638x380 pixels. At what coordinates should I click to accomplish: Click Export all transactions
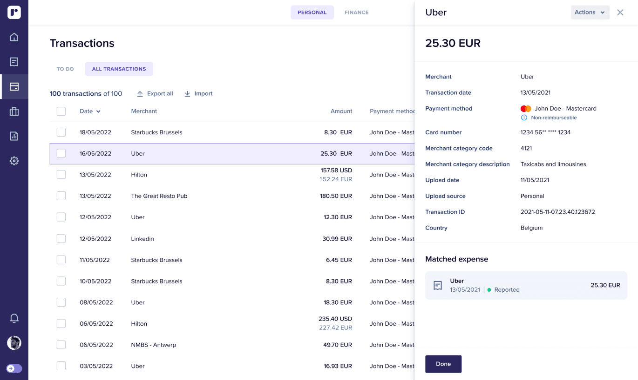click(155, 94)
